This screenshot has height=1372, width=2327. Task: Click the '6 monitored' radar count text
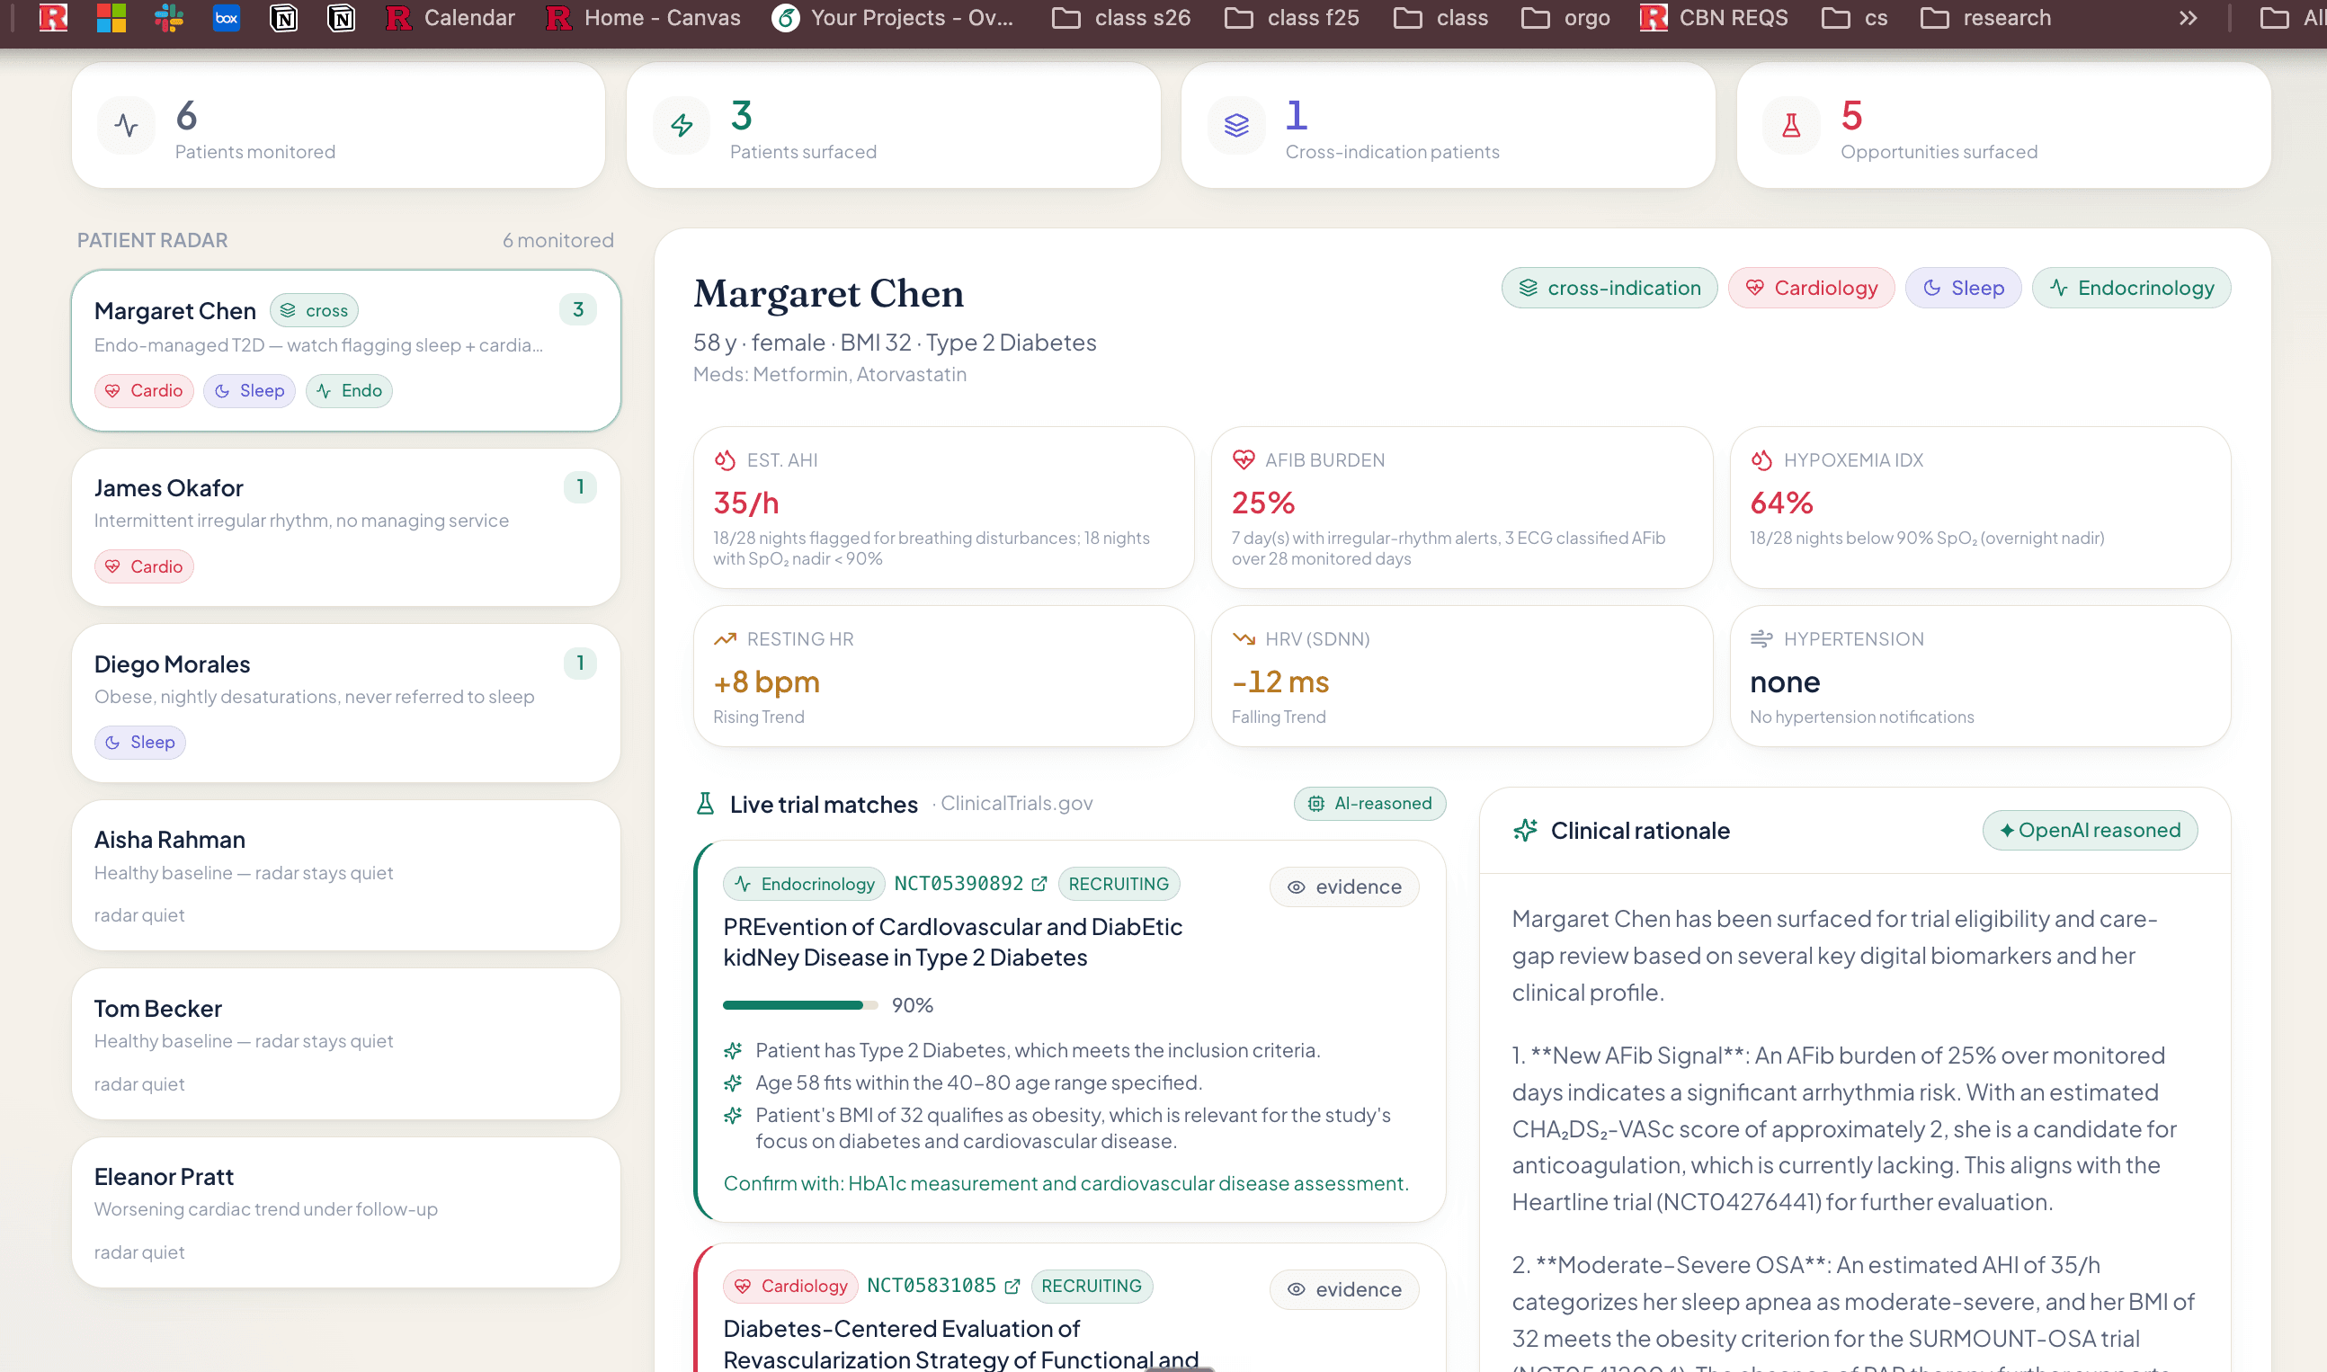coord(558,240)
